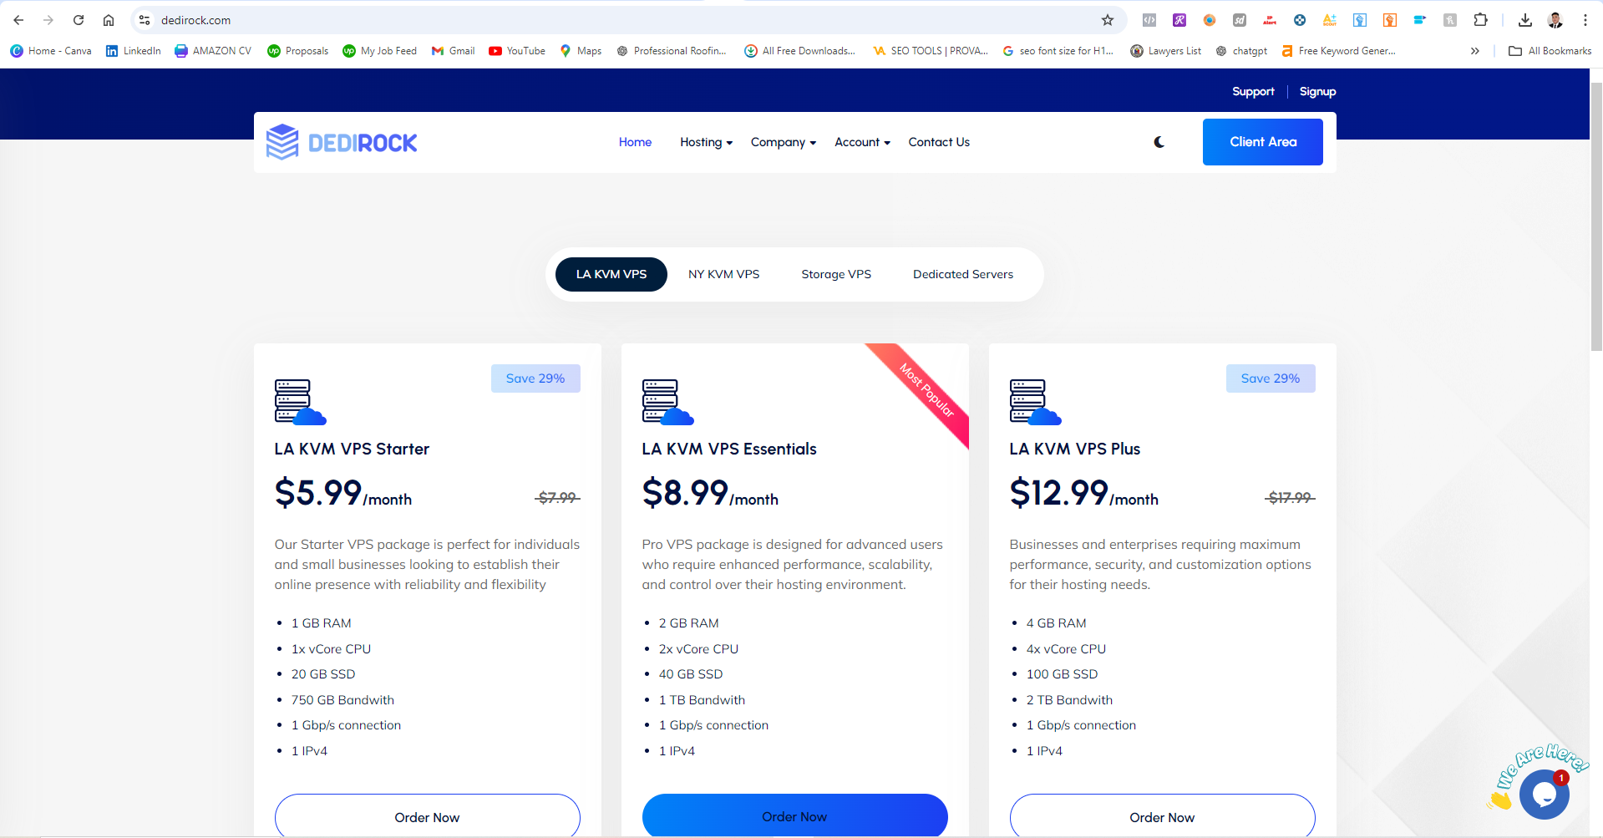Switch to the NY KVM VPS tab
The height and width of the screenshot is (838, 1603).
tap(724, 274)
